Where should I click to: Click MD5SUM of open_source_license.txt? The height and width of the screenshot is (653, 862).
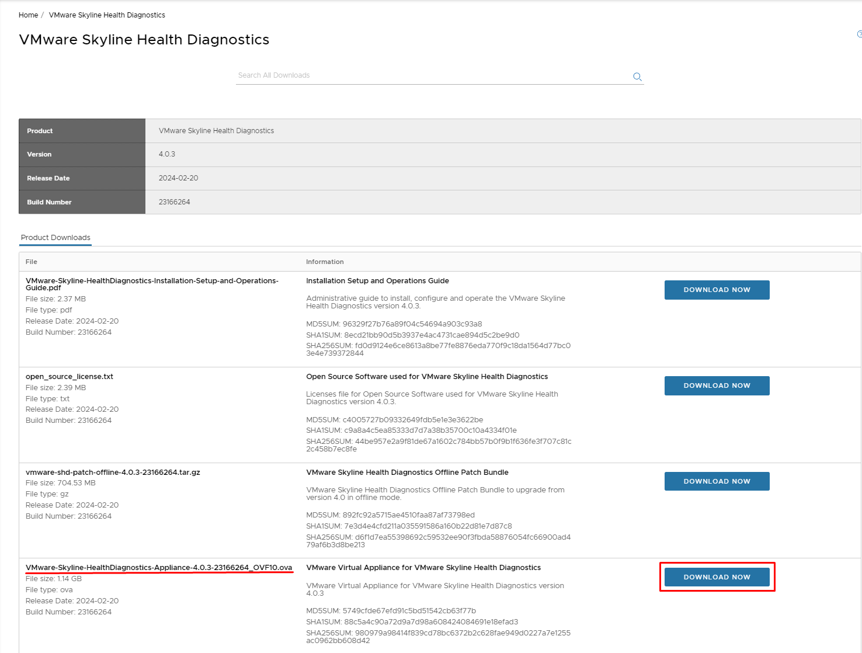point(395,420)
